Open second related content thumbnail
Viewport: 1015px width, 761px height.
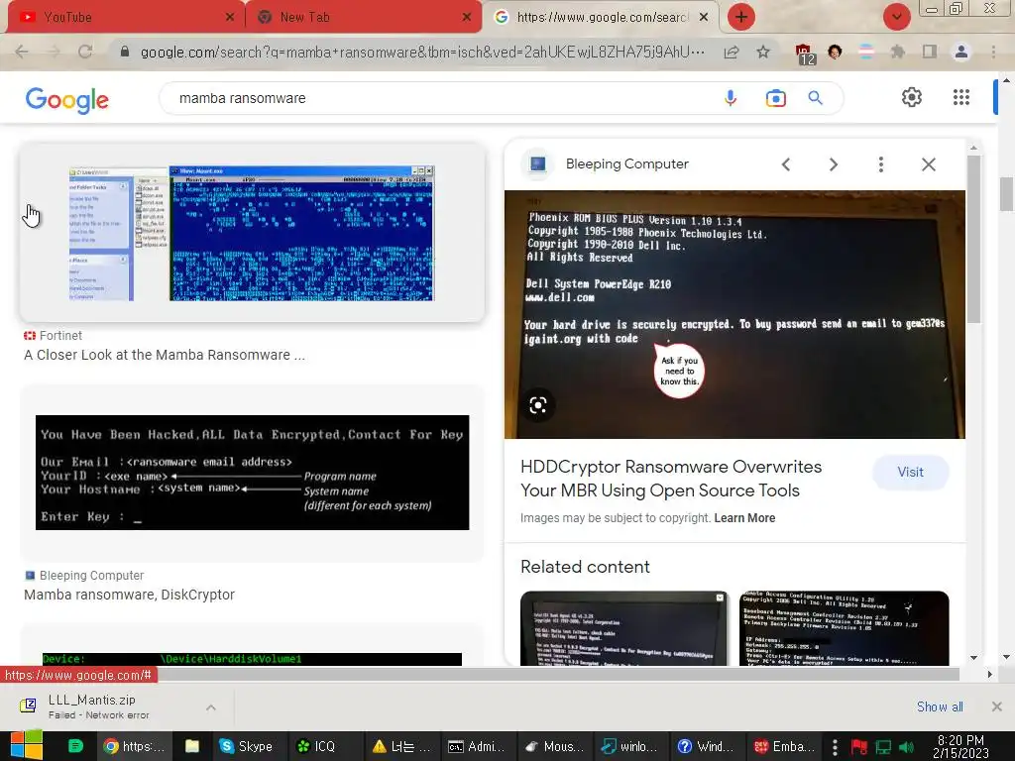(x=845, y=628)
